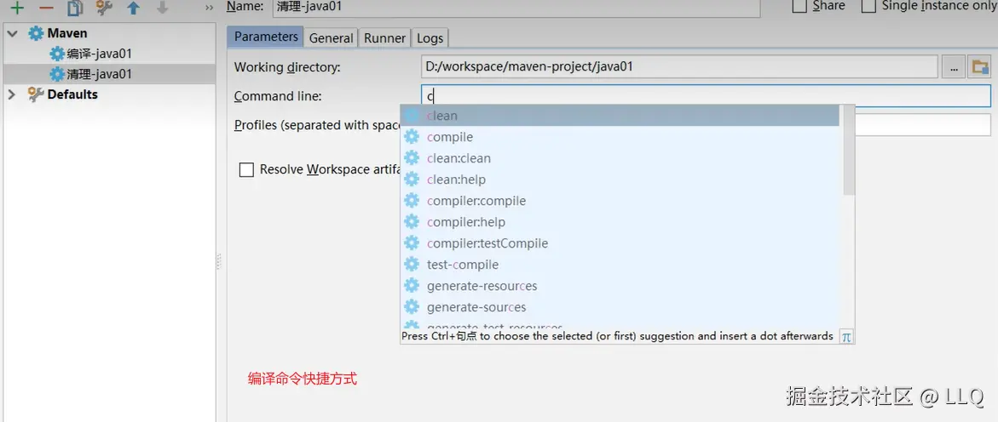Focus the Profiles input field
Viewport: 998px width, 422px height.
tap(923, 124)
